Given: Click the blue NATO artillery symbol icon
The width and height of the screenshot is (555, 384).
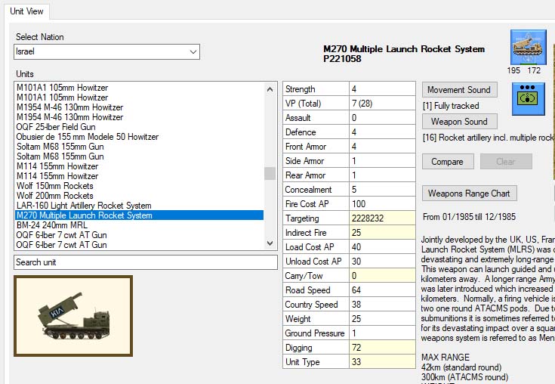Looking at the screenshot, I should [x=529, y=99].
